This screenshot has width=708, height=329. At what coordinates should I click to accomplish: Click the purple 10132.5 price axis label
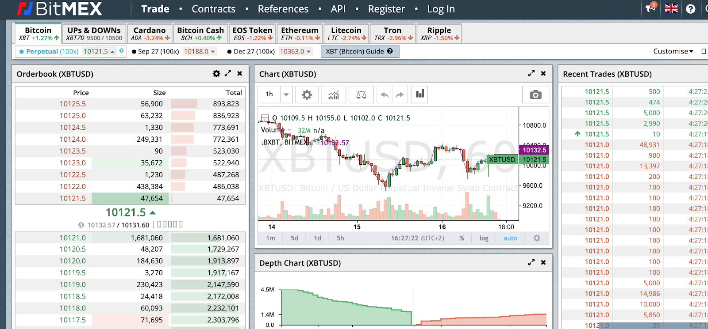534,150
